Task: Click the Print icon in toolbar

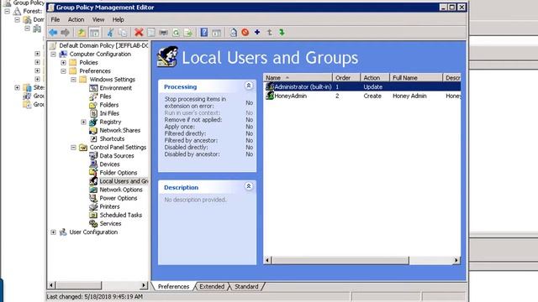Action: (164, 33)
